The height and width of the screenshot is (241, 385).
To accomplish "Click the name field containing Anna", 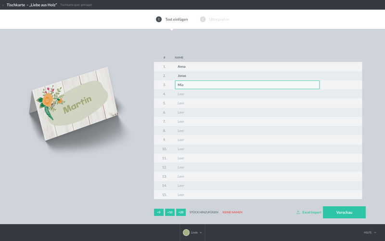I will tap(247, 67).
